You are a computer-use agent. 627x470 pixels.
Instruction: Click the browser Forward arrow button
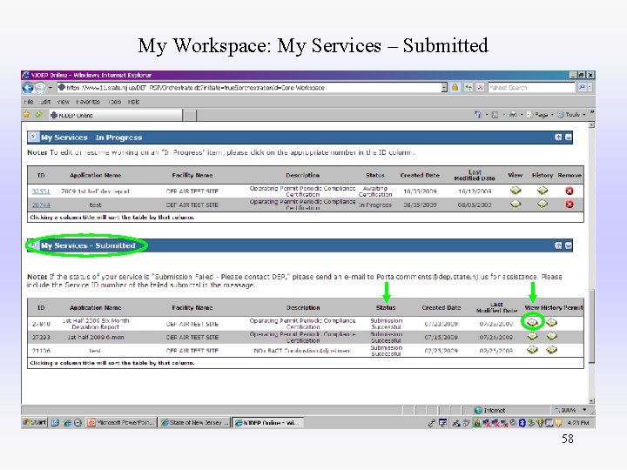pos(40,88)
